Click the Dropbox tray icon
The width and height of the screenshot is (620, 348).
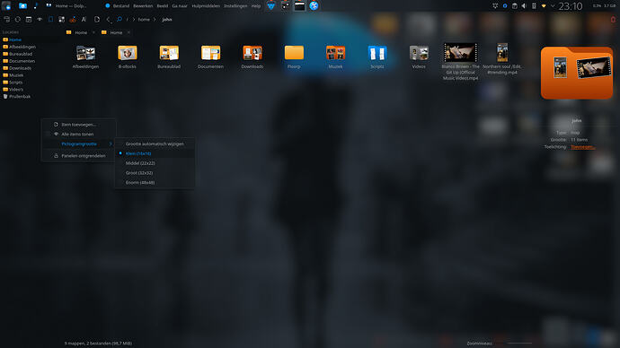pyautogui.click(x=495, y=6)
